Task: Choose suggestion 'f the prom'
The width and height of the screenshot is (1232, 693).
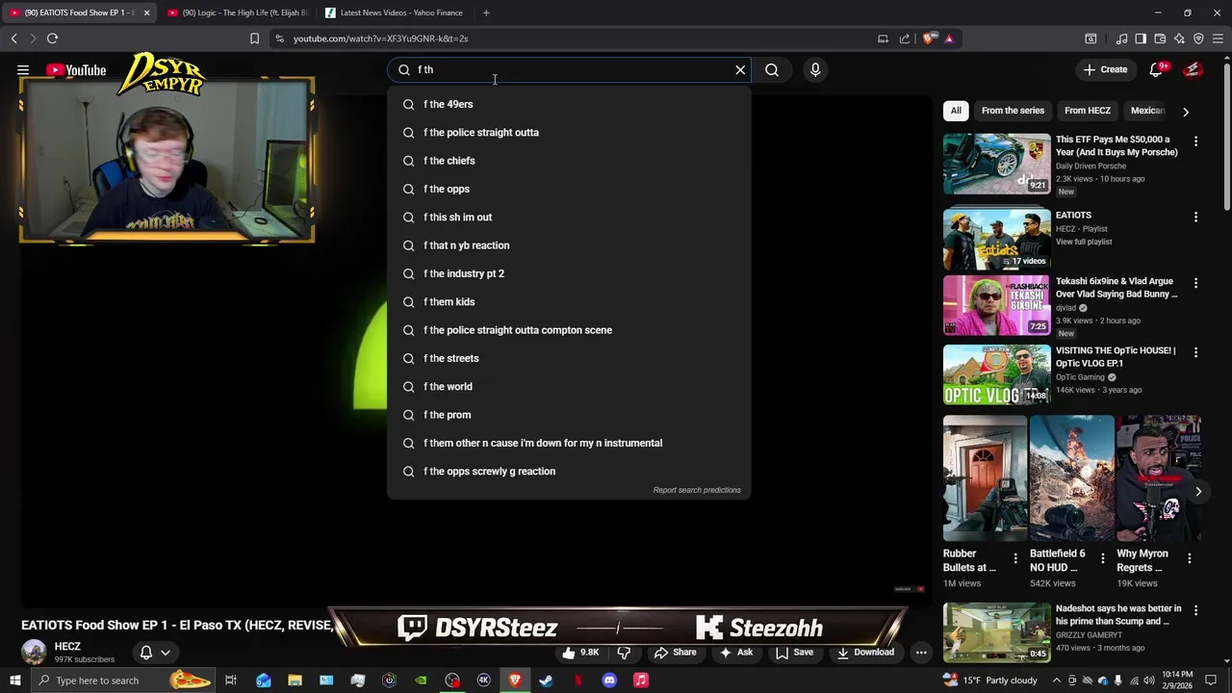Action: pos(568,415)
